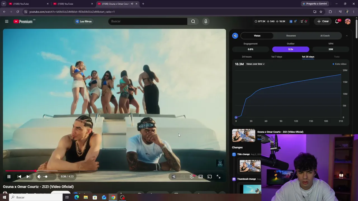Image resolution: width=358 pixels, height=201 pixels.
Task: Mute the video volume
Action: 39,177
